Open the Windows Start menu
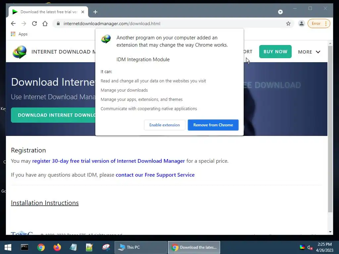This screenshot has height=254, width=339. (x=8, y=247)
